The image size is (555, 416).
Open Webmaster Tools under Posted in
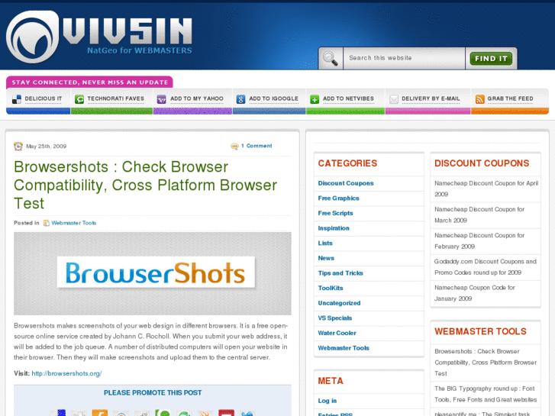point(73,223)
